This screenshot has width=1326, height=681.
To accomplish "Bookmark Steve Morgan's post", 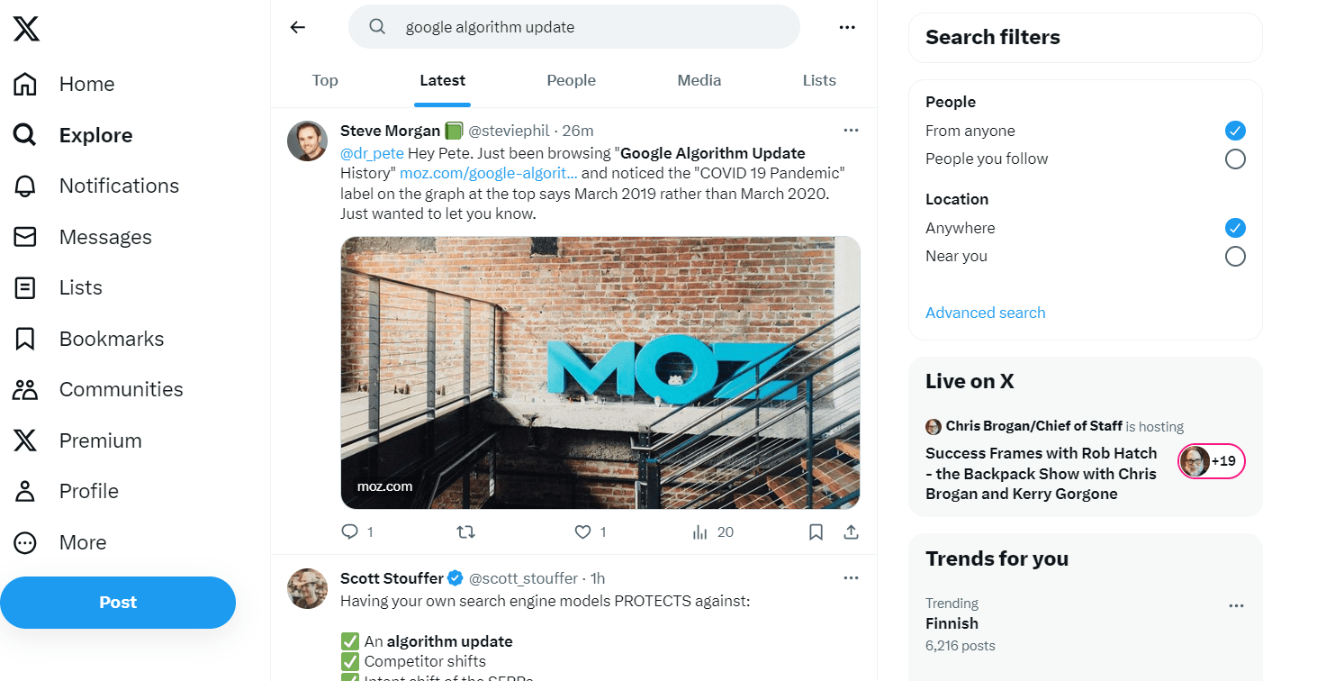I will point(816,532).
